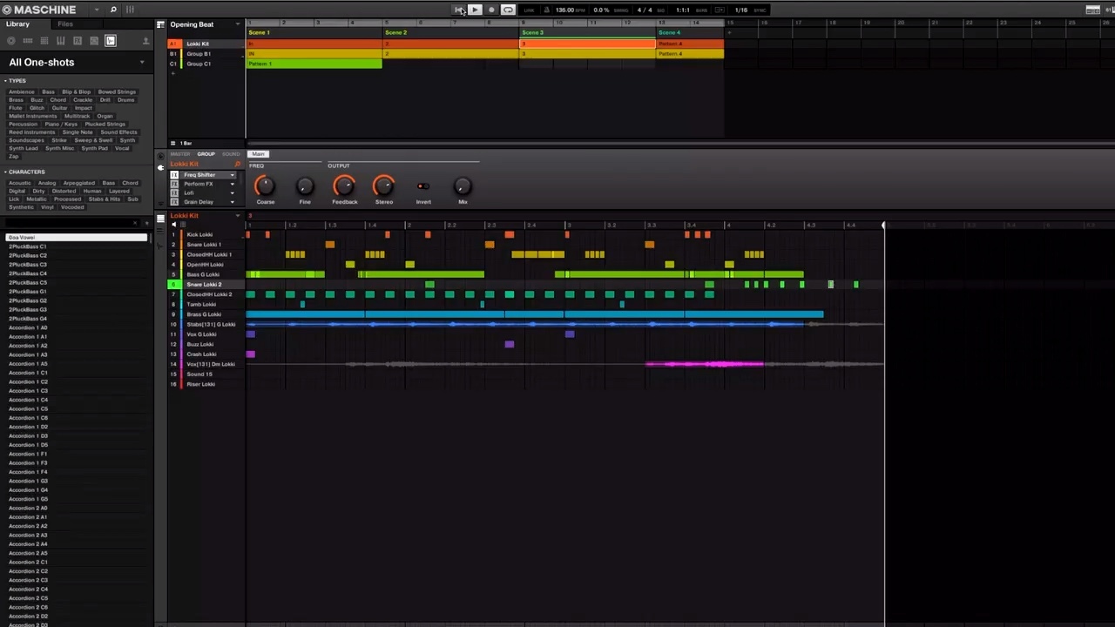Screen dimensions: 1115x627
Task: Click the 1/16 grid sync value
Action: tap(740, 10)
